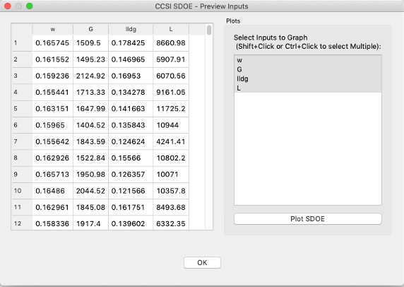Click cell value 6332.35
Image resolution: width=404 pixels, height=287 pixels.
click(x=171, y=223)
